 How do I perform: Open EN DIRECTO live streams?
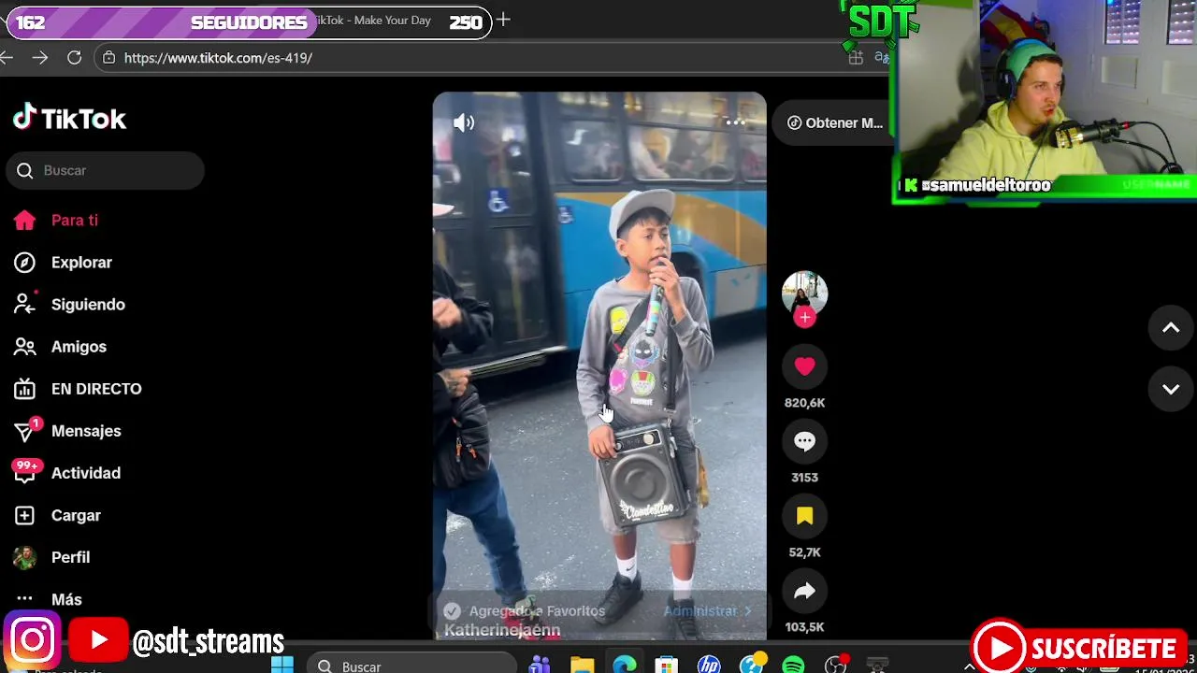tap(96, 389)
